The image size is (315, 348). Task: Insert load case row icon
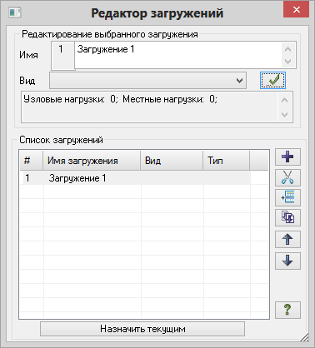287,197
